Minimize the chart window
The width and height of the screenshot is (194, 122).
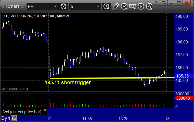(x=171, y=3)
